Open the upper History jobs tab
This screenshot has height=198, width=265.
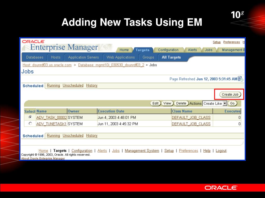click(92, 85)
